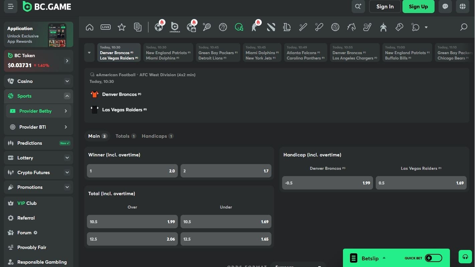Click the Sign Up button
Screen dimensions: 475x267
(418, 6)
